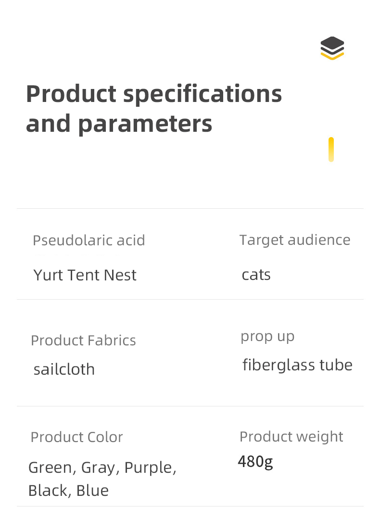Image resolution: width=380 pixels, height=518 pixels.
Task: Click the Yurt Tent Nest value
Action: (85, 275)
